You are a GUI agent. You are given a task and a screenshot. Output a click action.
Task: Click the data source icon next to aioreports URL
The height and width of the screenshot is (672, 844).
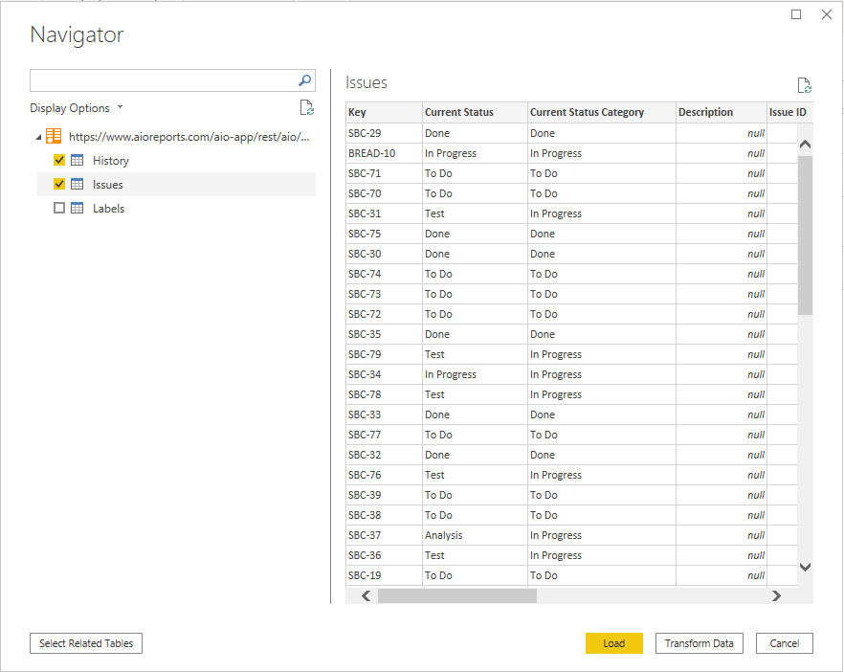click(53, 135)
